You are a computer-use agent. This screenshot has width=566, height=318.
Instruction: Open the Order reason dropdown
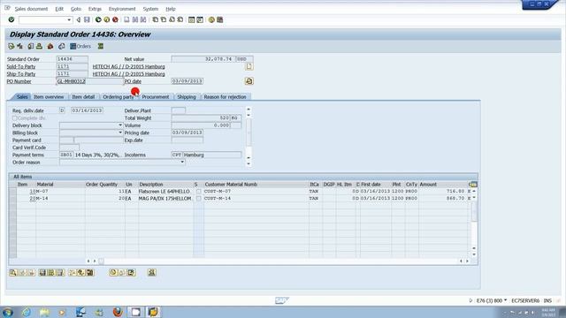tap(182, 163)
